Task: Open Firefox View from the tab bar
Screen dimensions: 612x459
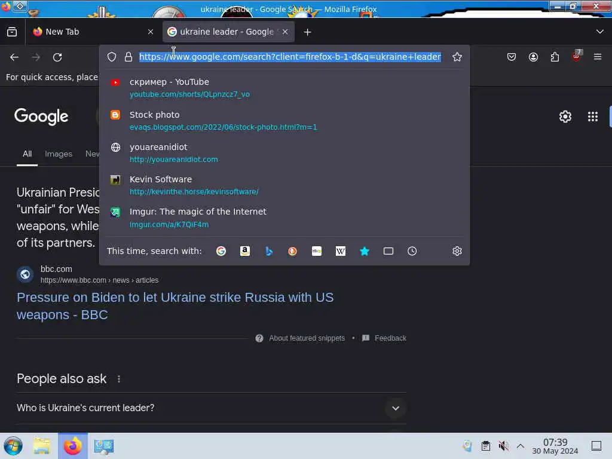Action: pyautogui.click(x=12, y=32)
